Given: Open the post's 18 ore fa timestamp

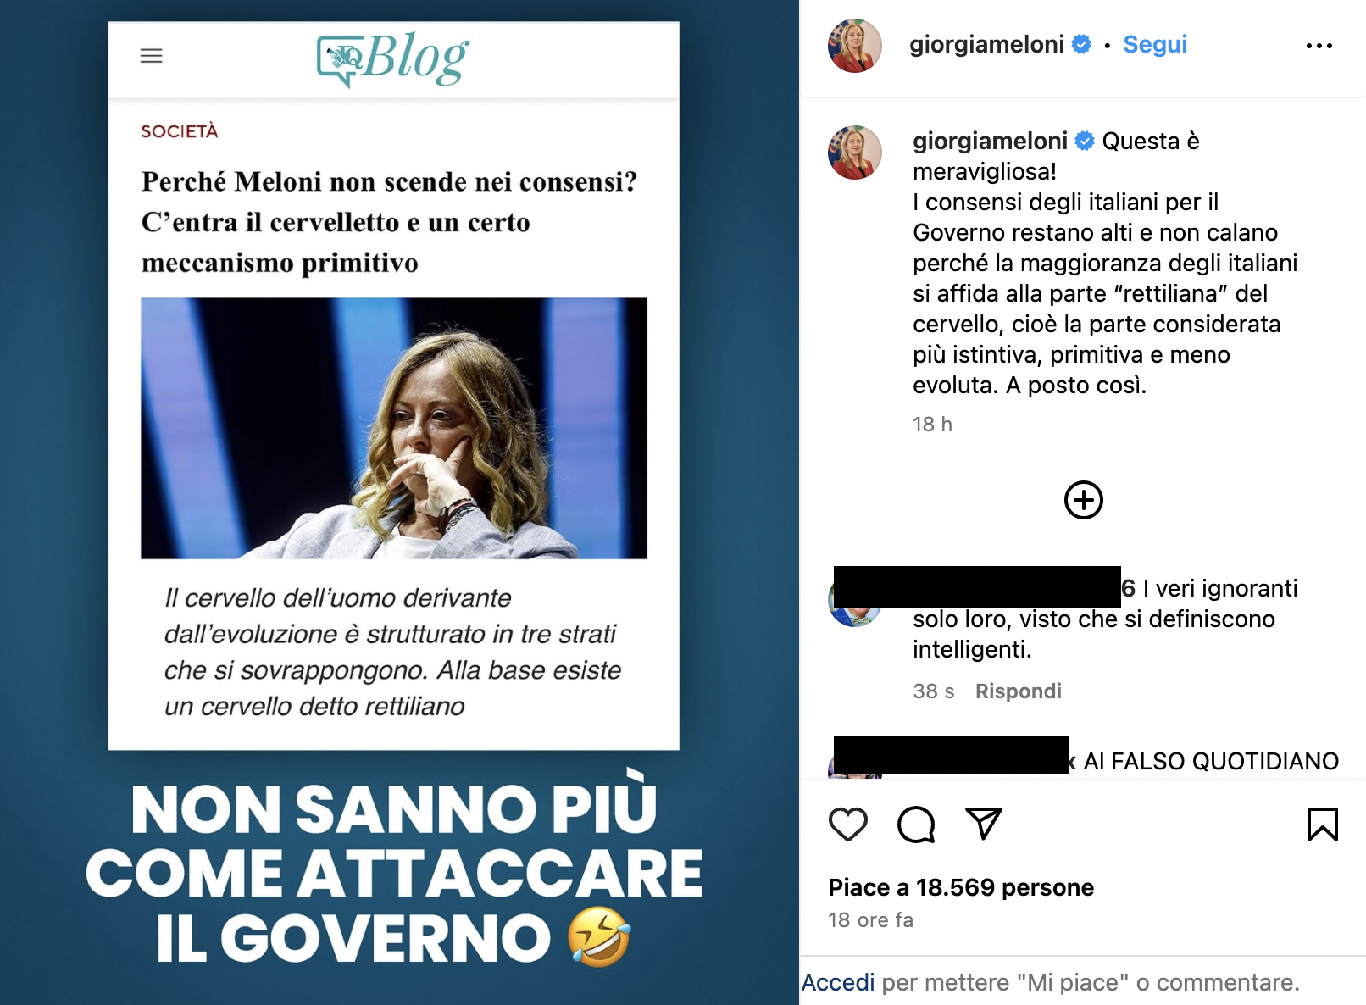Looking at the screenshot, I should pyautogui.click(x=870, y=920).
